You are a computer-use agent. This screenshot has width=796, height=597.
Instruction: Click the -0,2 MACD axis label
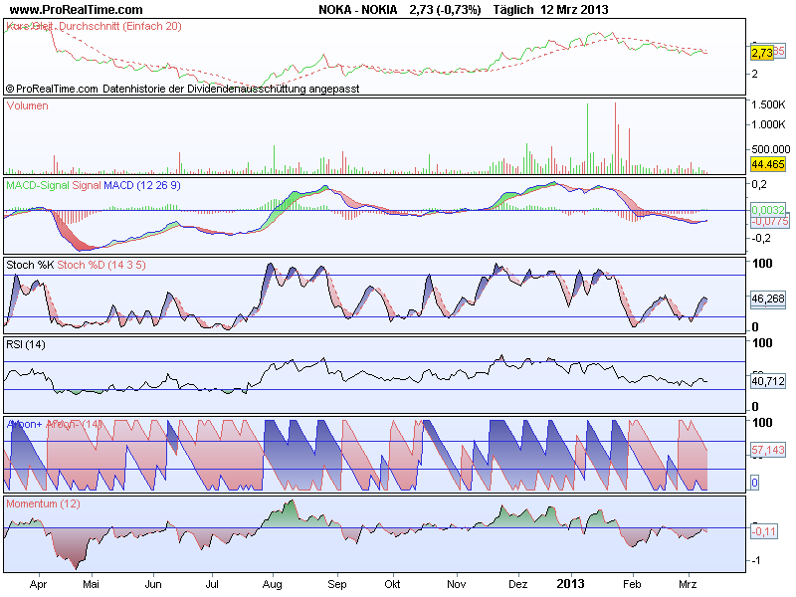763,238
